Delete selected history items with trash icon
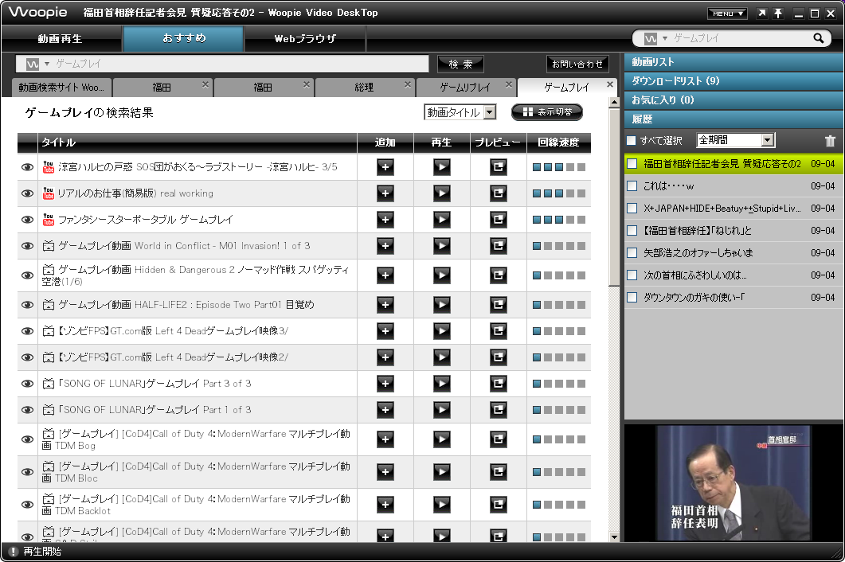Viewport: 845px width, 562px height. click(x=830, y=141)
